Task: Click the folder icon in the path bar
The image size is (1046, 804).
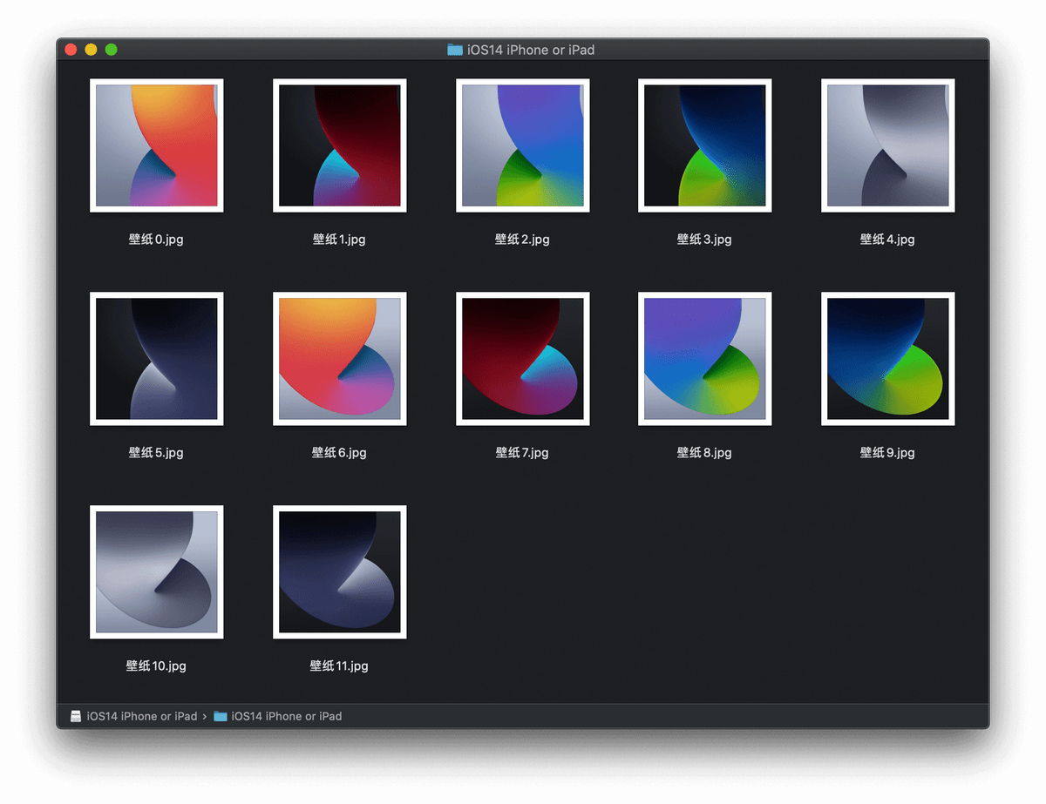Action: 221,716
